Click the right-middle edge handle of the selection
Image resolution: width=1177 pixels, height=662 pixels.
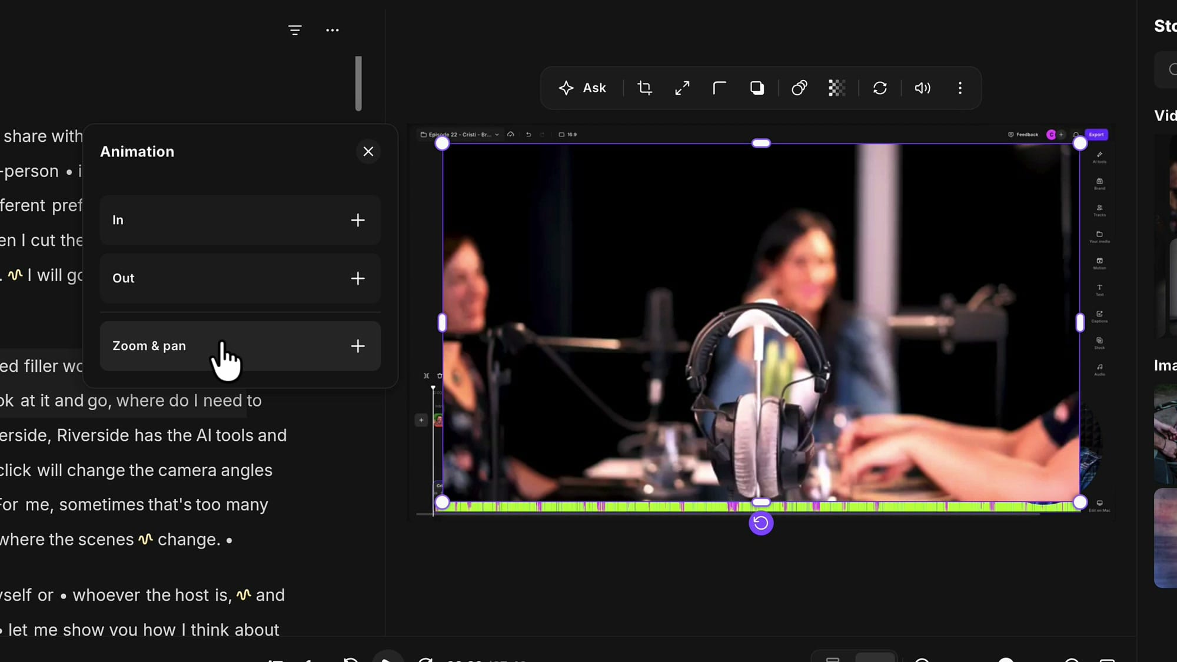point(1080,322)
